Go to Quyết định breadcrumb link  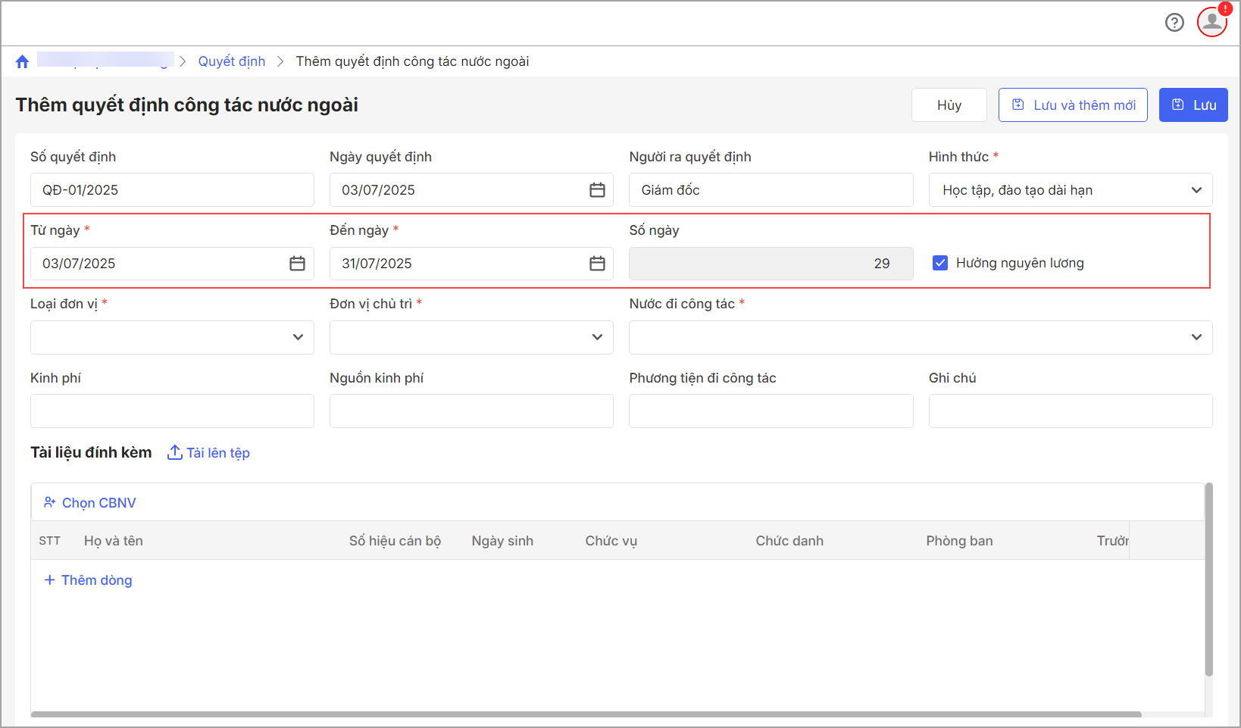coord(231,61)
